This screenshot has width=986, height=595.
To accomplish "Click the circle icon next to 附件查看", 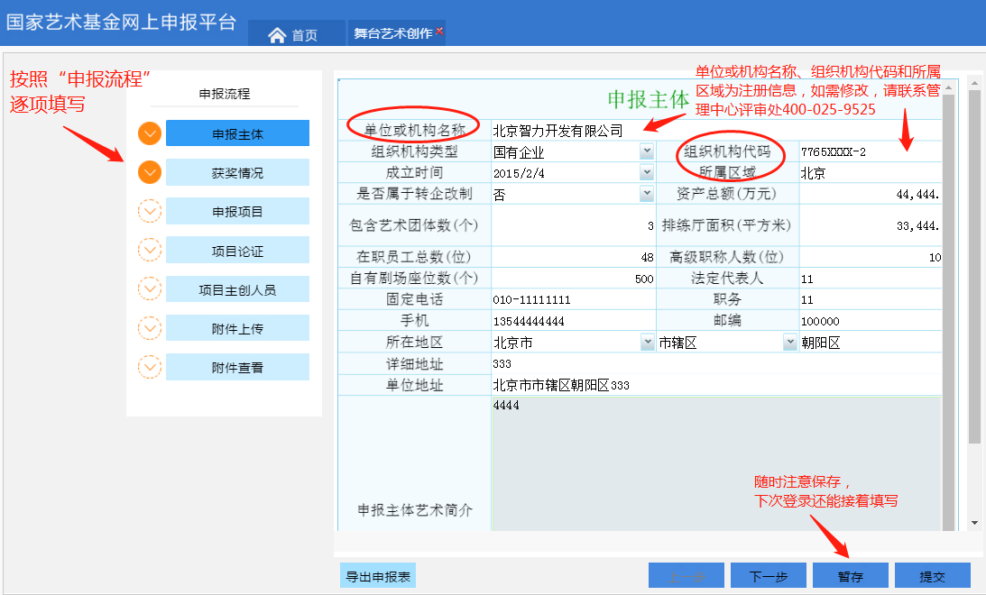I will 150,367.
